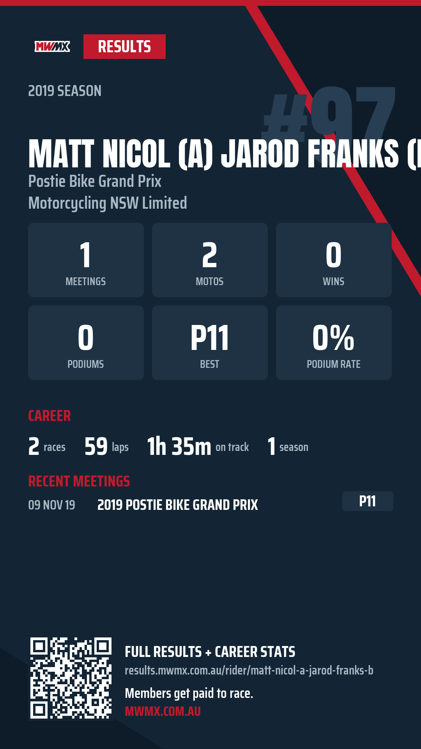Click Motorcycling NSW Limited text
The height and width of the screenshot is (749, 421).
click(108, 203)
